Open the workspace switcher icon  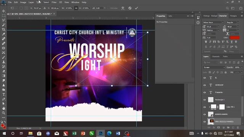click(x=233, y=8)
